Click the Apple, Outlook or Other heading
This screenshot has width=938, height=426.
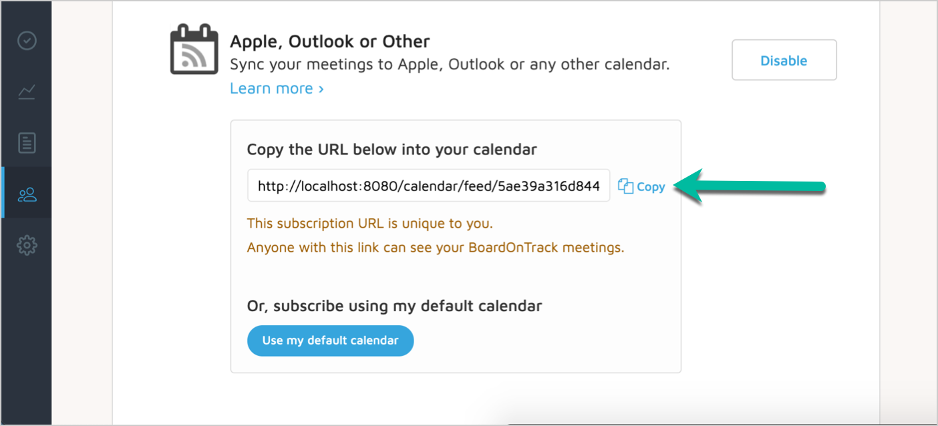coord(329,41)
